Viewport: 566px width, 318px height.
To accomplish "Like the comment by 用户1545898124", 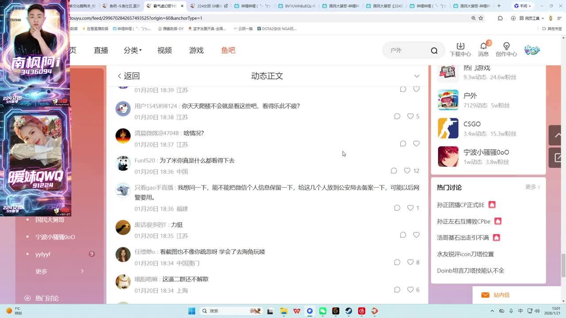I will pyautogui.click(x=410, y=116).
